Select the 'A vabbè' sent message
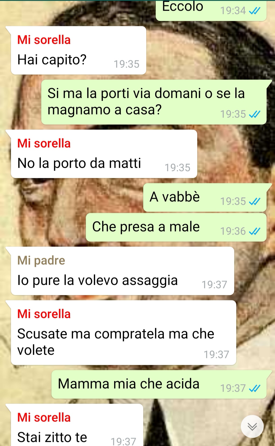This screenshot has height=446, width=275. [x=205, y=198]
